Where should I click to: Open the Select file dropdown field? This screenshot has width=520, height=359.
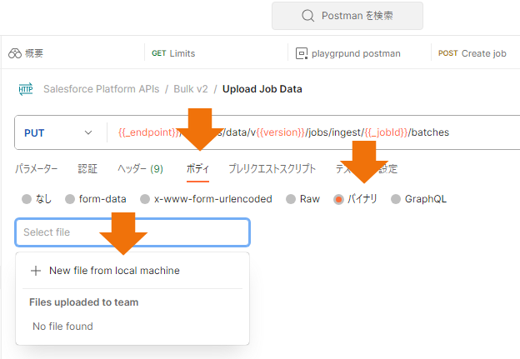pos(132,232)
